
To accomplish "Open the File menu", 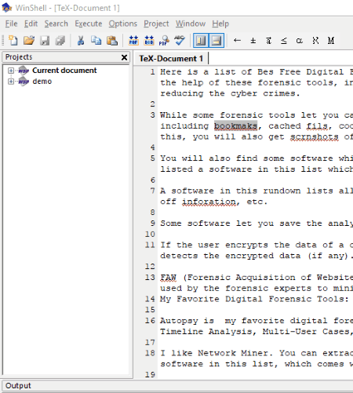I will pyautogui.click(x=11, y=24).
